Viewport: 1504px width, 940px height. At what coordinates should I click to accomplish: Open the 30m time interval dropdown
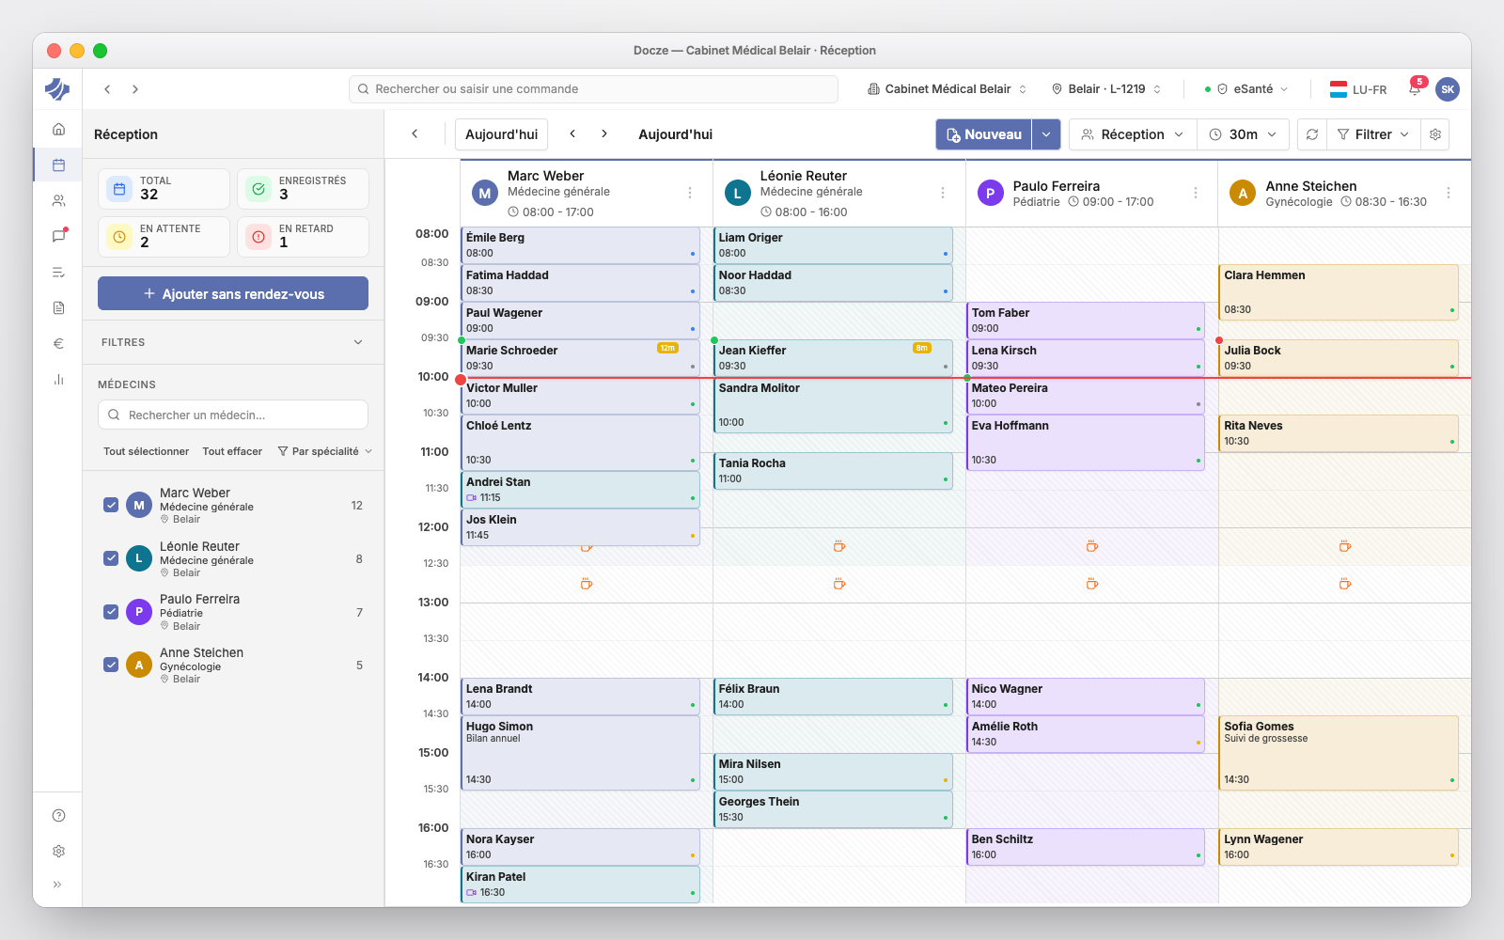coord(1243,134)
